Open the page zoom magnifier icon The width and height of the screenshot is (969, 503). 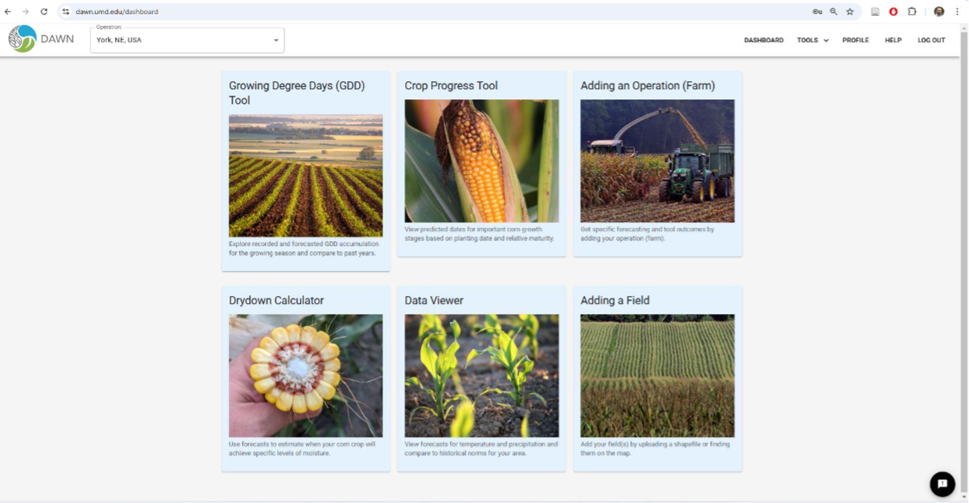pyautogui.click(x=833, y=12)
